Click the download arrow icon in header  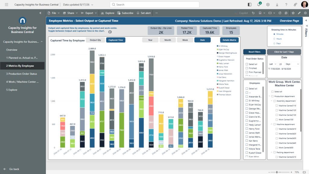click(277, 5)
